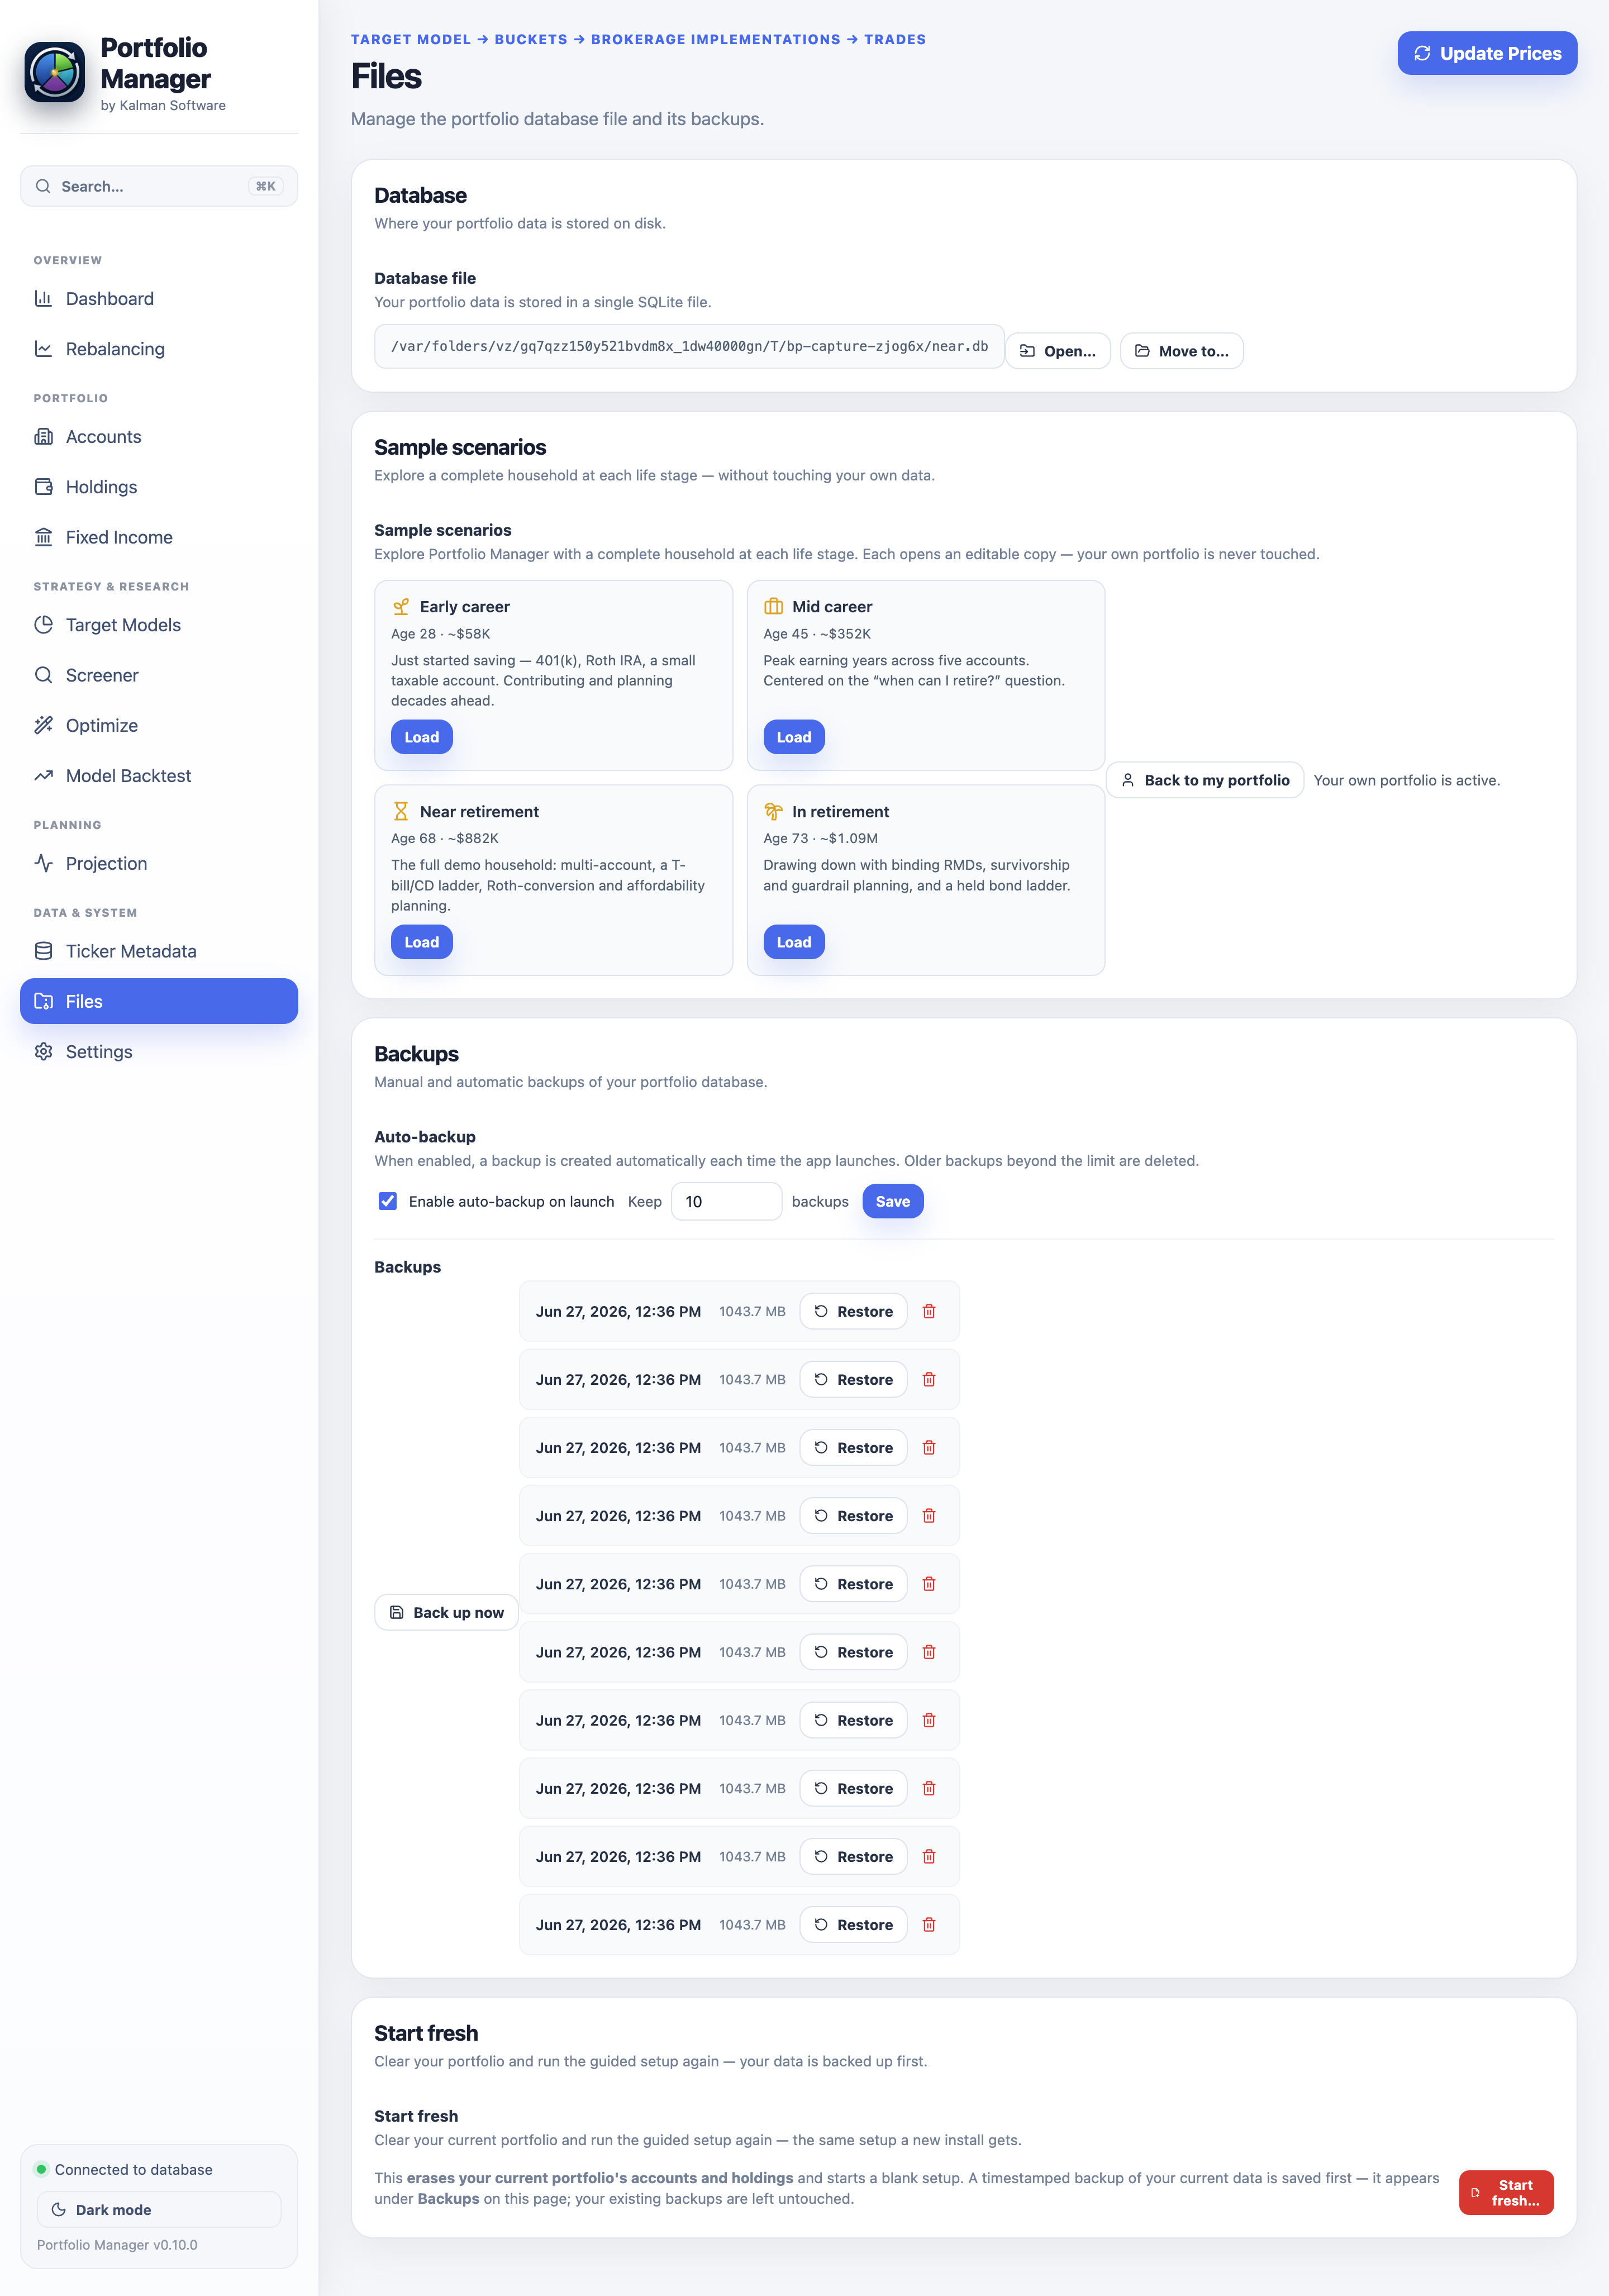This screenshot has width=1609, height=2296.
Task: Restore the fifth backup in the list
Action: click(x=853, y=1584)
